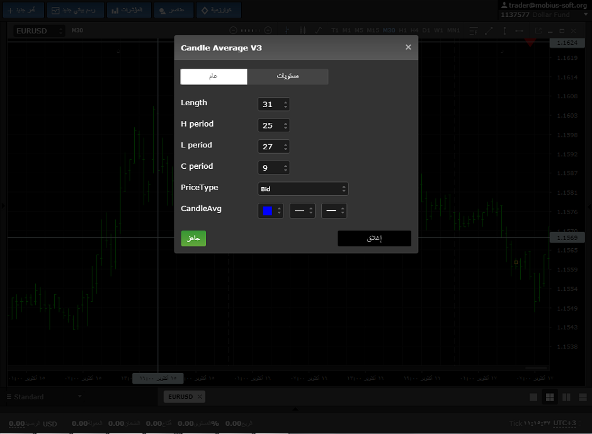The image size is (592, 434).
Task: Open the المؤشرات (Indicators) menu
Action: click(128, 10)
